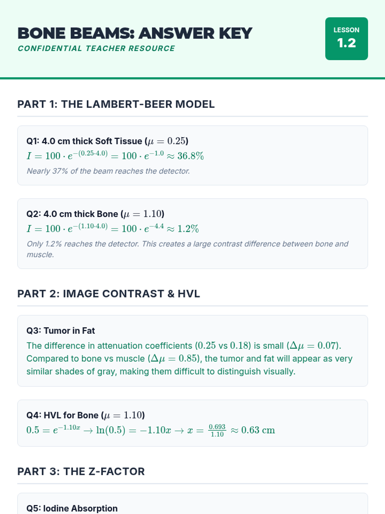The height and width of the screenshot is (514, 385).
Task: Click the Q4 HVL for Bone title
Action: (x=85, y=415)
